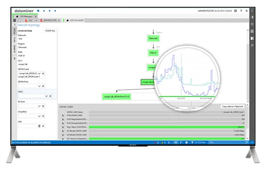Image resolution: width=265 pixels, height=173 pixels.
Task: Open trend graph icon for #CM/GPON CARD row
Action: (x=63, y=115)
